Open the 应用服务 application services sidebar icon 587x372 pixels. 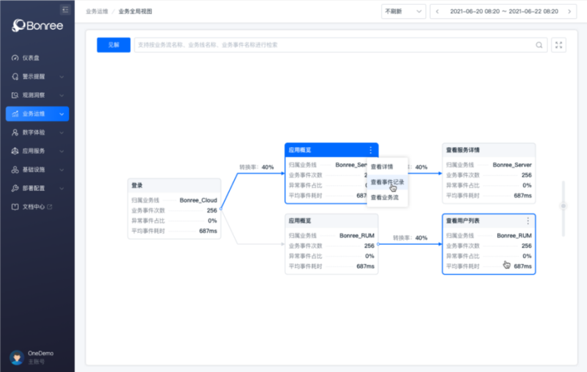[16, 151]
